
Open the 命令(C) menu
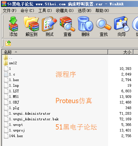click(27, 11)
